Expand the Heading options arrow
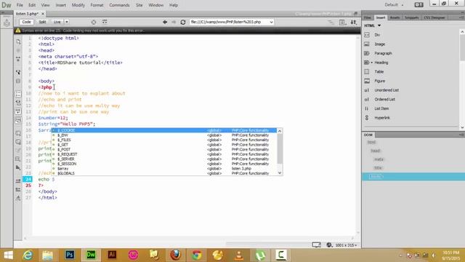 coord(371,63)
